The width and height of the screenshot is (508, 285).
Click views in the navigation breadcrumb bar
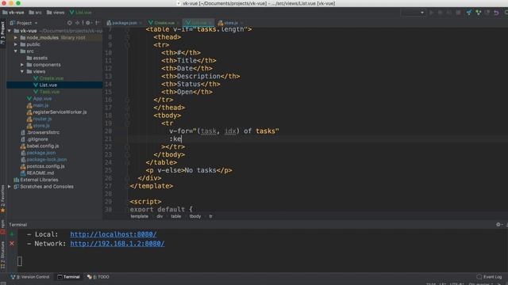point(56,13)
